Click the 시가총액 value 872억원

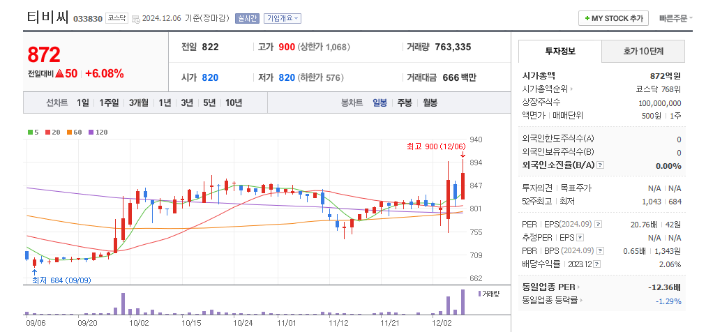pyautogui.click(x=666, y=76)
